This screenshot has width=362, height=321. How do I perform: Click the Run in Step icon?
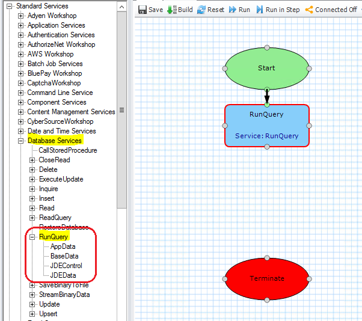pos(260,10)
